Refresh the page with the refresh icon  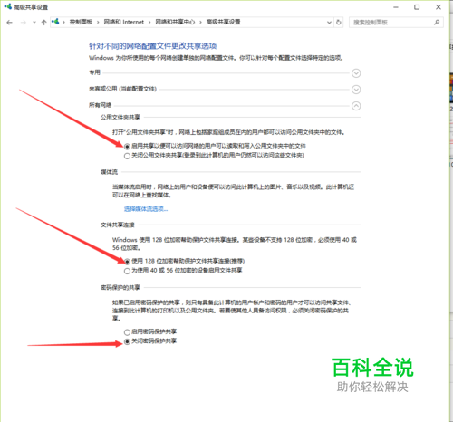339,23
